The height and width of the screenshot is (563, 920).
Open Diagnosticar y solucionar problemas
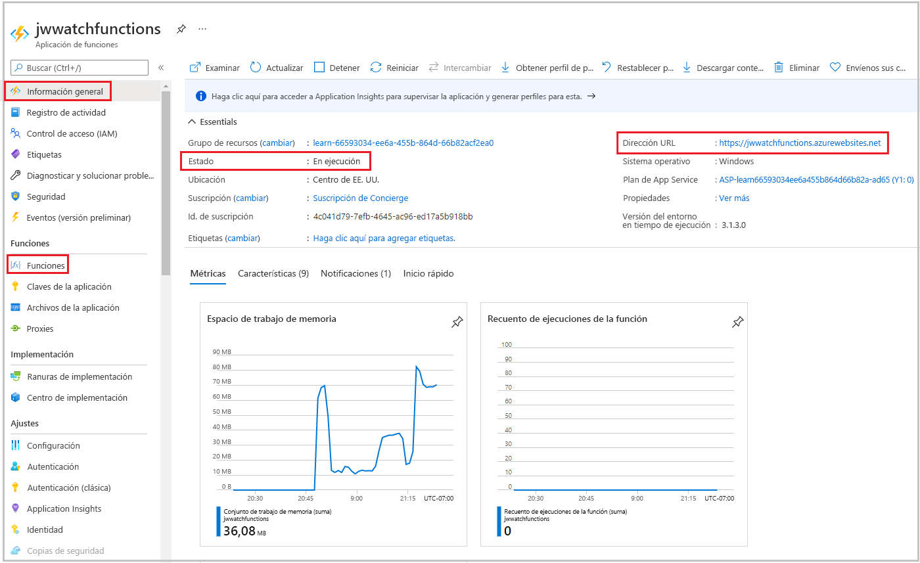(x=90, y=175)
